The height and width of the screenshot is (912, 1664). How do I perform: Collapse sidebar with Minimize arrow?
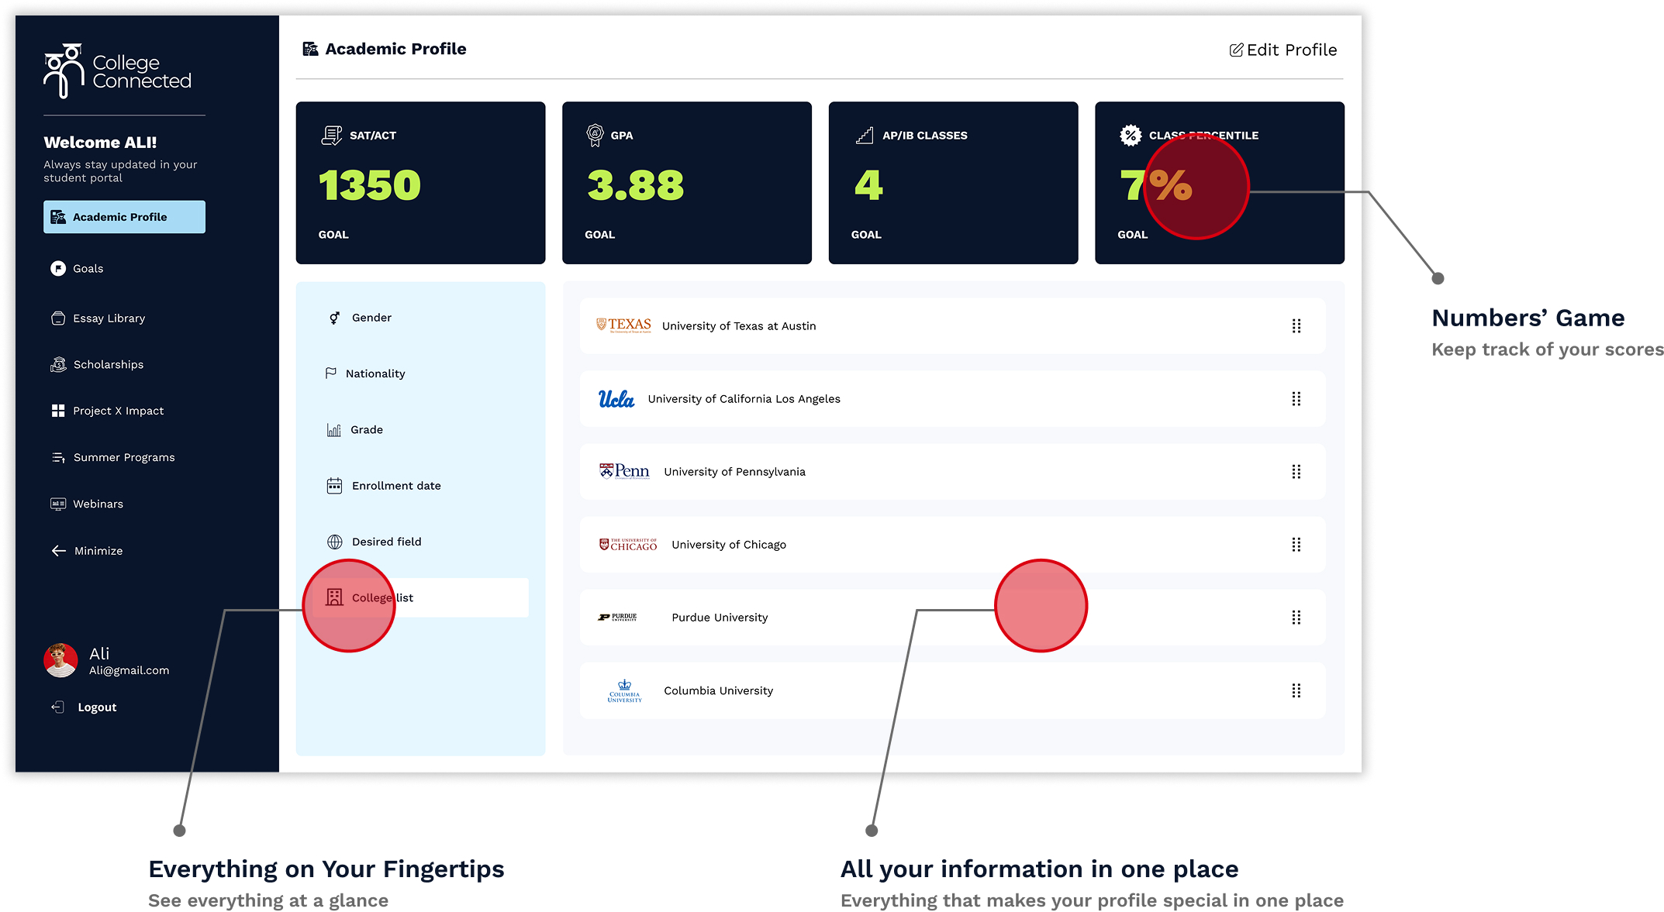[x=59, y=551]
